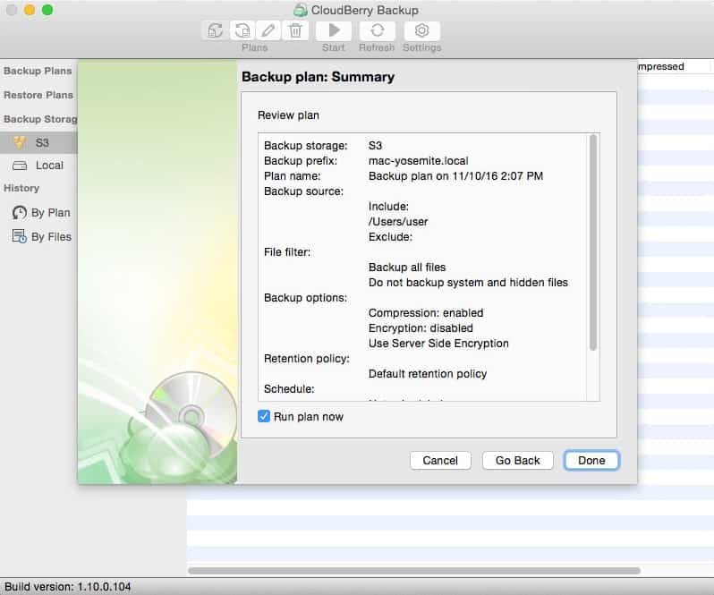Screen dimensions: 714x595
Task: Click the new backup plan toolbar icon
Action: (216, 30)
